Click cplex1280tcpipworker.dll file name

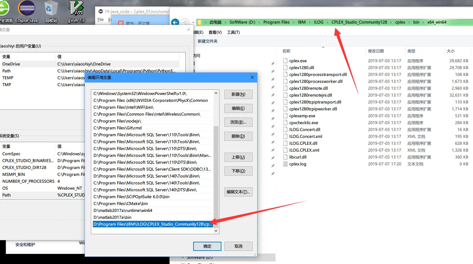click(x=313, y=109)
